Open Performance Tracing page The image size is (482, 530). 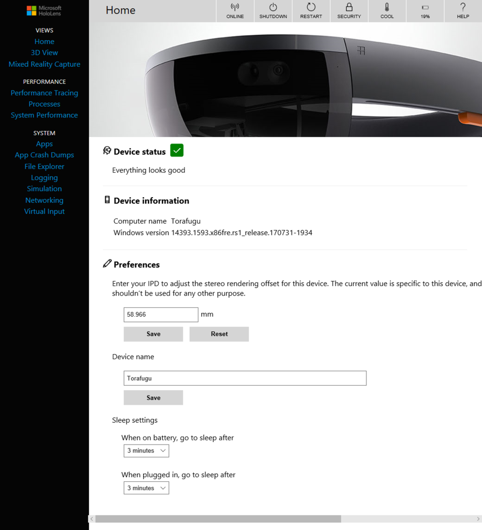coord(45,93)
